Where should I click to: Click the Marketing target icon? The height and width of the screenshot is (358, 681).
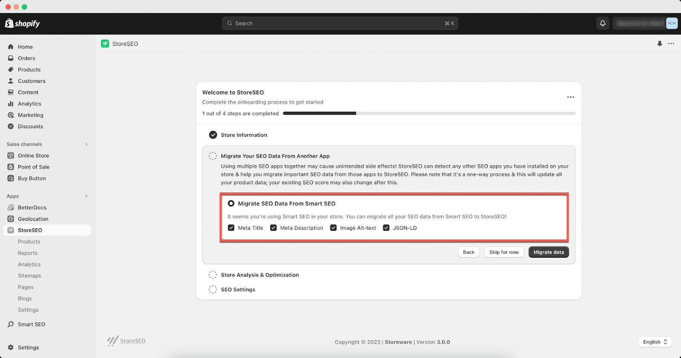click(x=11, y=115)
